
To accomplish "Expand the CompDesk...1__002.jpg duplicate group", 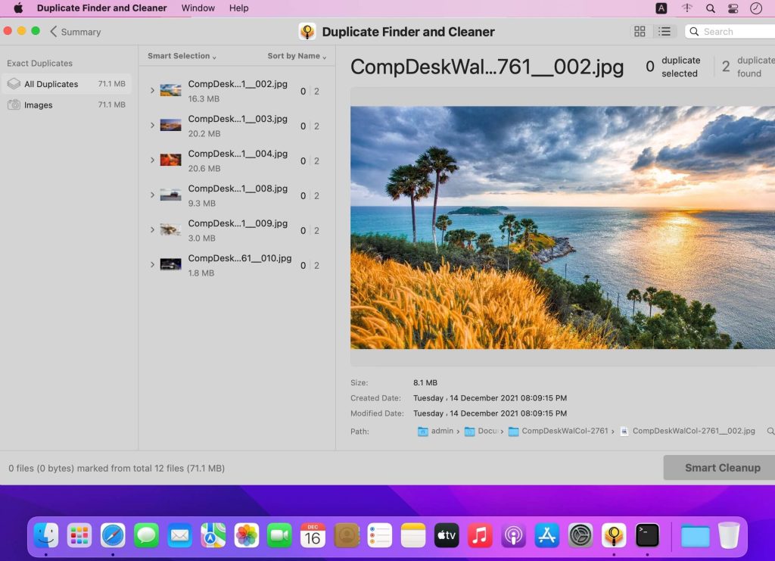I will click(x=152, y=91).
